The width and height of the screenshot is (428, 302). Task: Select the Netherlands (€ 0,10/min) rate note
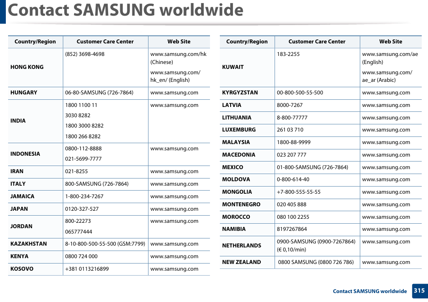291,250
